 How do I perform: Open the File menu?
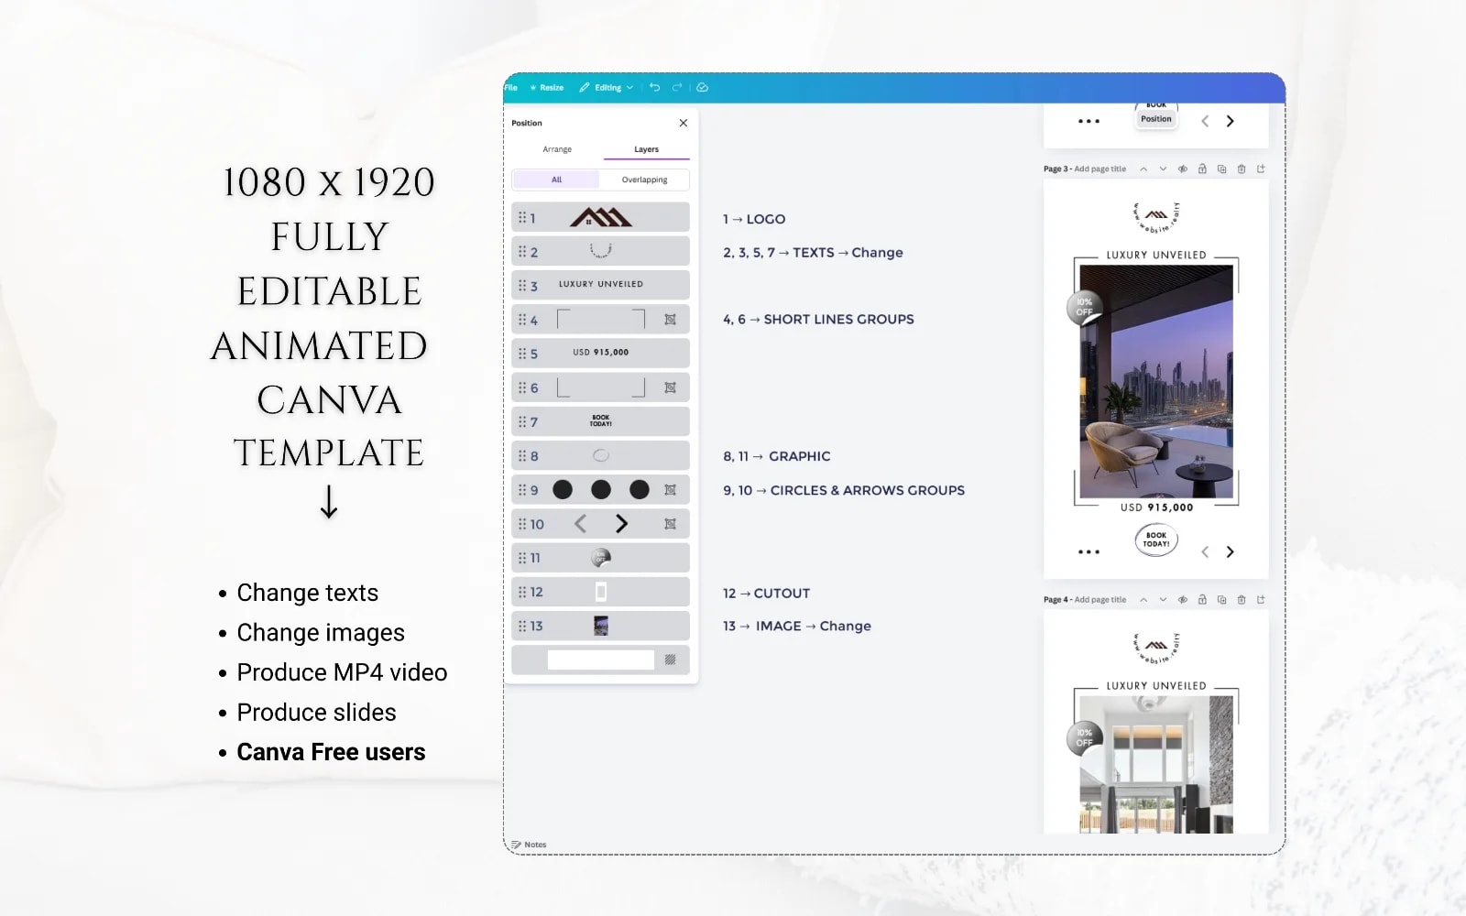510,88
